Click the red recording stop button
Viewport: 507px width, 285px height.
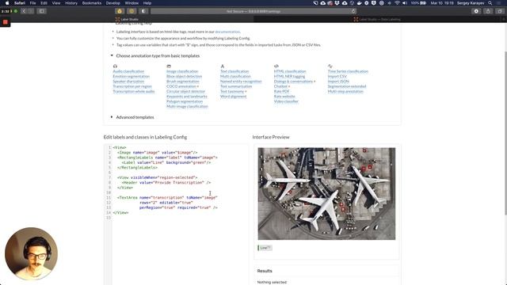tap(6, 22)
